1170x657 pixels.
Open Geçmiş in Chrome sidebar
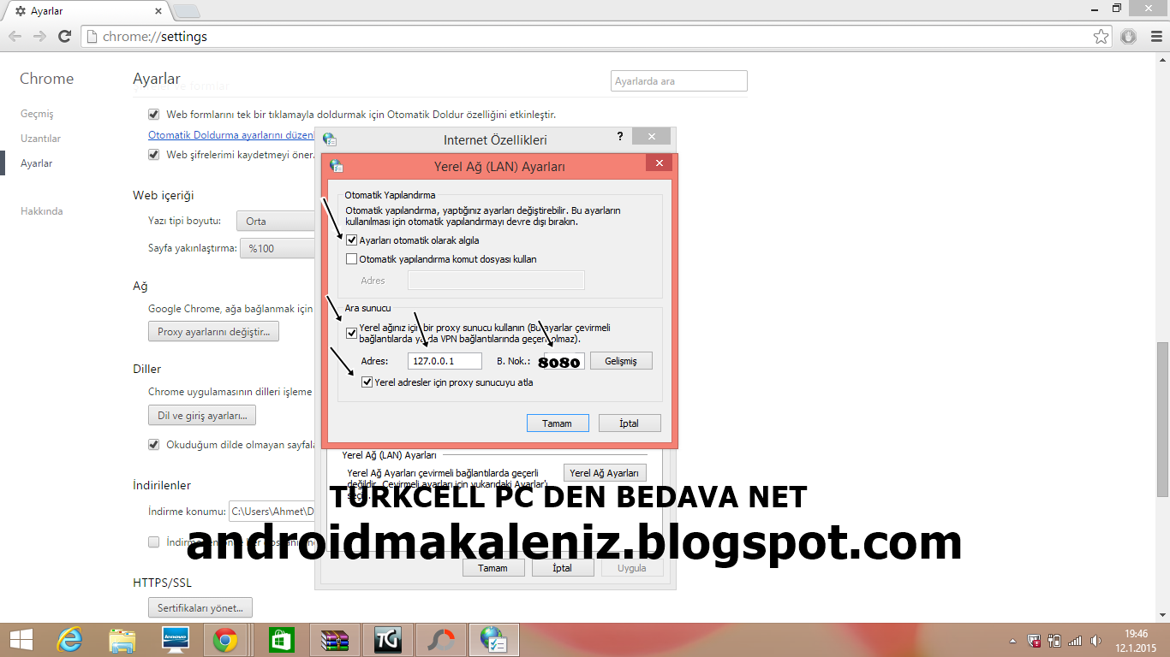(37, 114)
